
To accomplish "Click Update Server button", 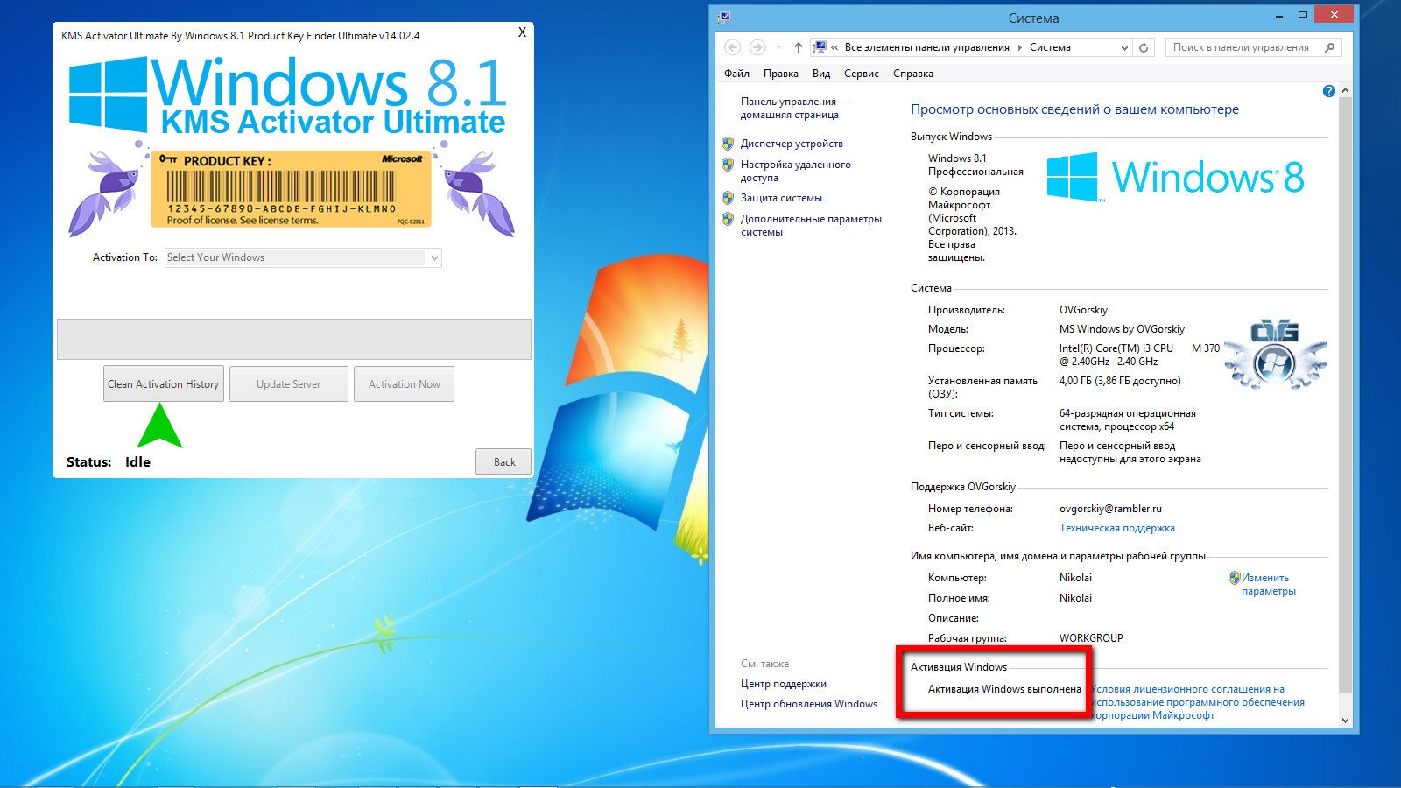I will (x=289, y=384).
